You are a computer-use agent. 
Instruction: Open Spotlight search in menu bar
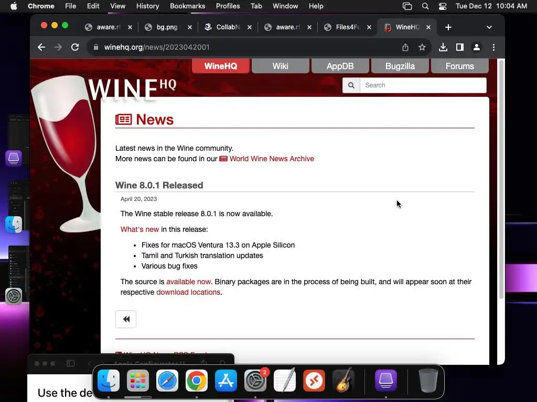[425, 6]
